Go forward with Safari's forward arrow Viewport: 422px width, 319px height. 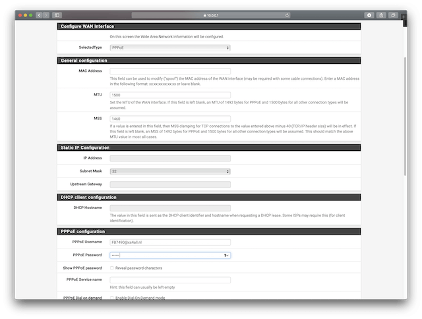(x=46, y=15)
